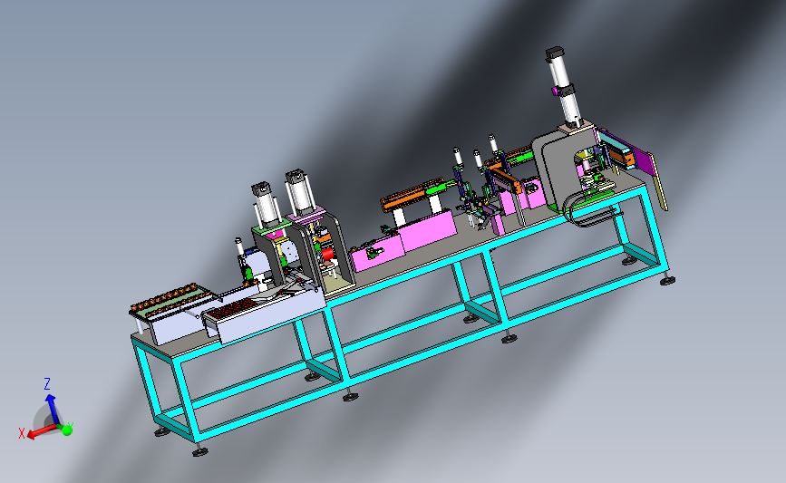Select the red parts tray at the left front
Viewport: 786px width, 483px height.
tap(234, 307)
